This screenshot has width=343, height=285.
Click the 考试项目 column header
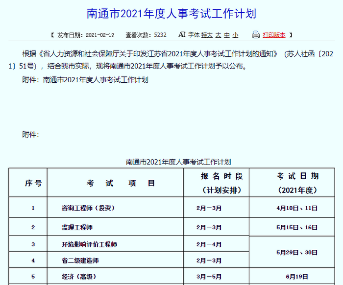121,183
